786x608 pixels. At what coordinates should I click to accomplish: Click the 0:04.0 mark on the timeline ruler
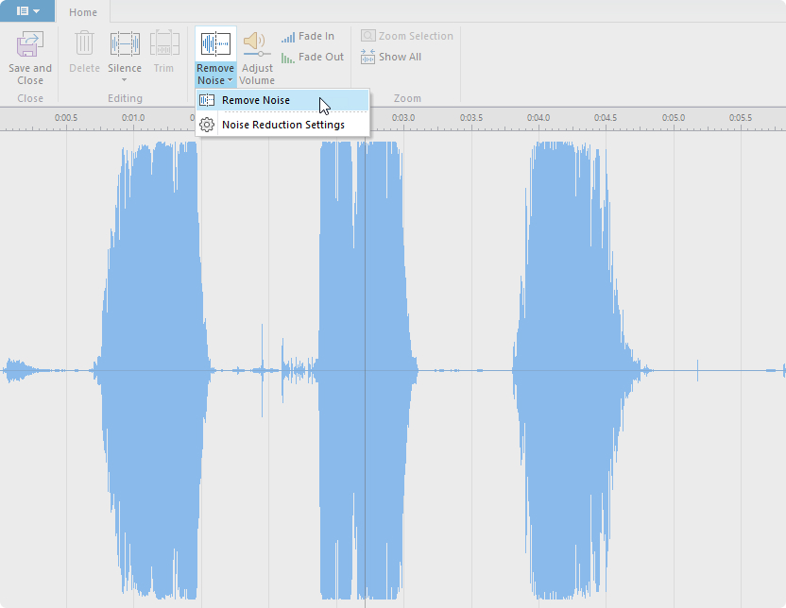tap(538, 119)
